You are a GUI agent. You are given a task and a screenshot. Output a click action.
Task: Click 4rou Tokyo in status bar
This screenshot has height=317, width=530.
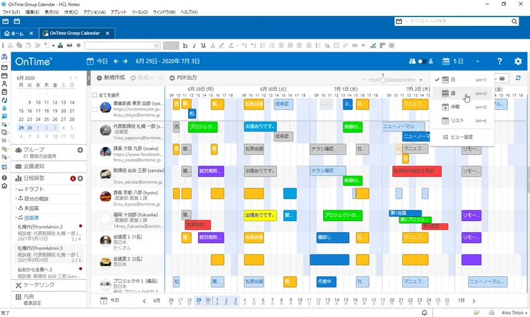pyautogui.click(x=512, y=313)
